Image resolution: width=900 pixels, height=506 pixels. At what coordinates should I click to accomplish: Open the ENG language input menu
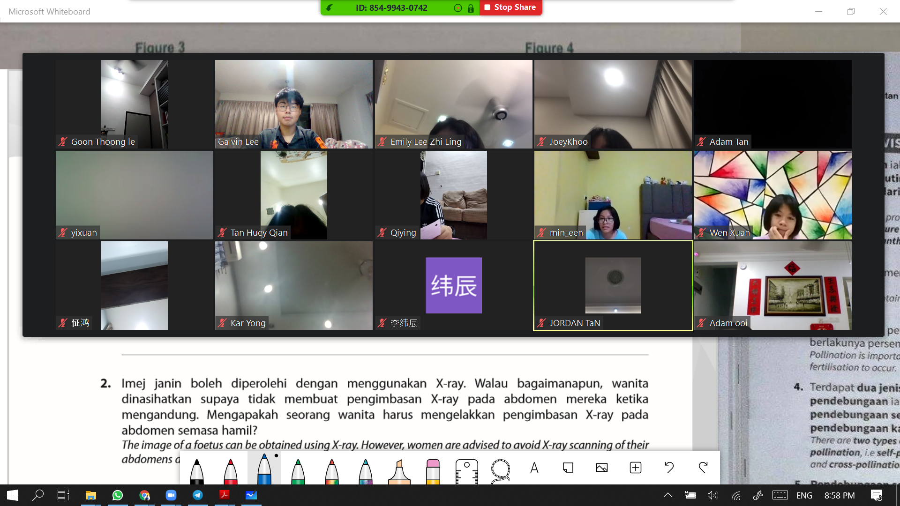(x=804, y=495)
